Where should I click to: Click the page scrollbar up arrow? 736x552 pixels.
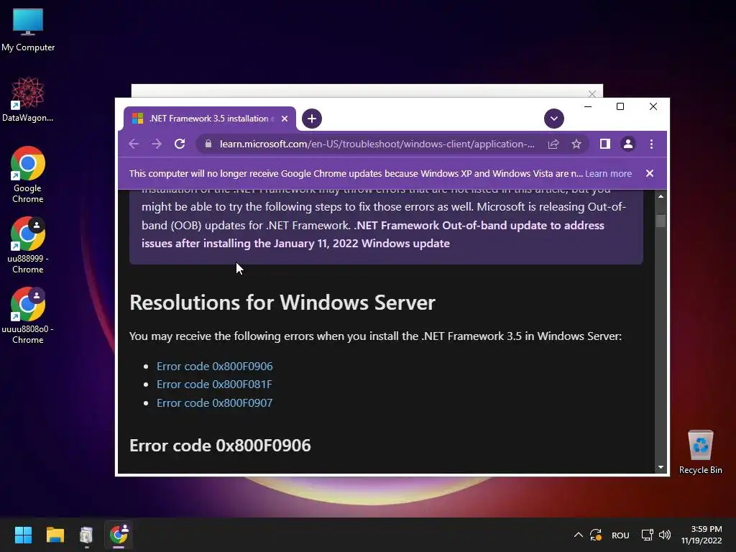click(x=661, y=196)
